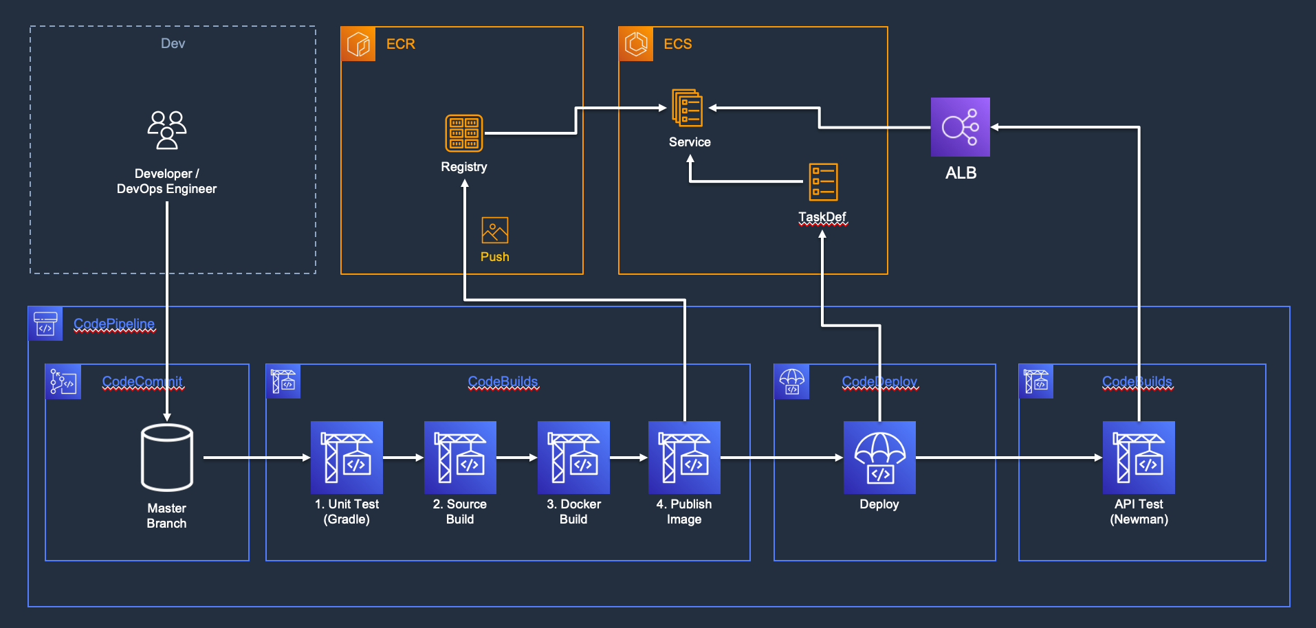Click the first CodeBuilds box header icon
This screenshot has height=628, width=1316.
(283, 382)
